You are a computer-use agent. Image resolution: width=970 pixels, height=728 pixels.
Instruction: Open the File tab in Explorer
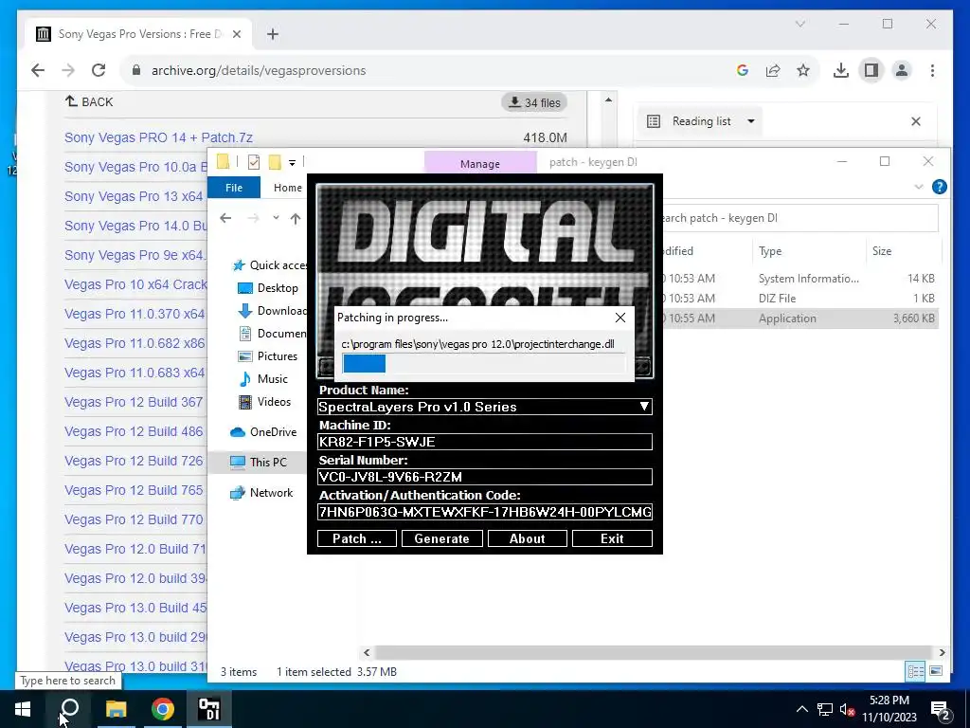(234, 188)
